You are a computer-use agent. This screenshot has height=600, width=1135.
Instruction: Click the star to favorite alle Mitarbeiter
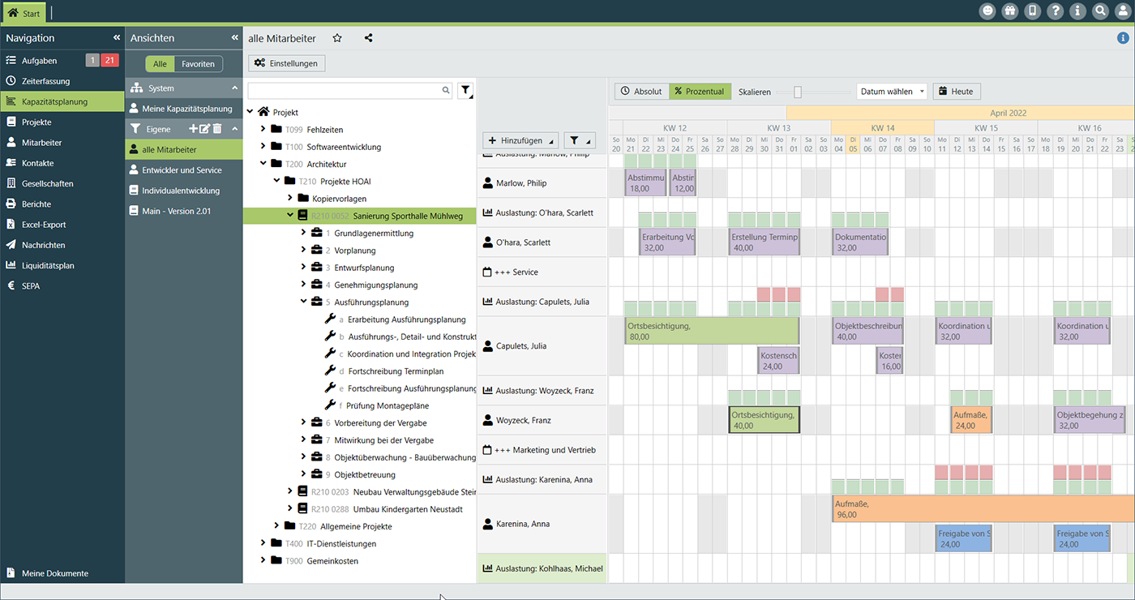click(x=337, y=38)
